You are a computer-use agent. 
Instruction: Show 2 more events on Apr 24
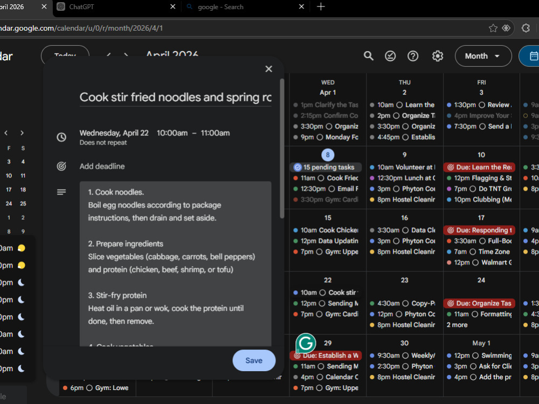point(457,325)
